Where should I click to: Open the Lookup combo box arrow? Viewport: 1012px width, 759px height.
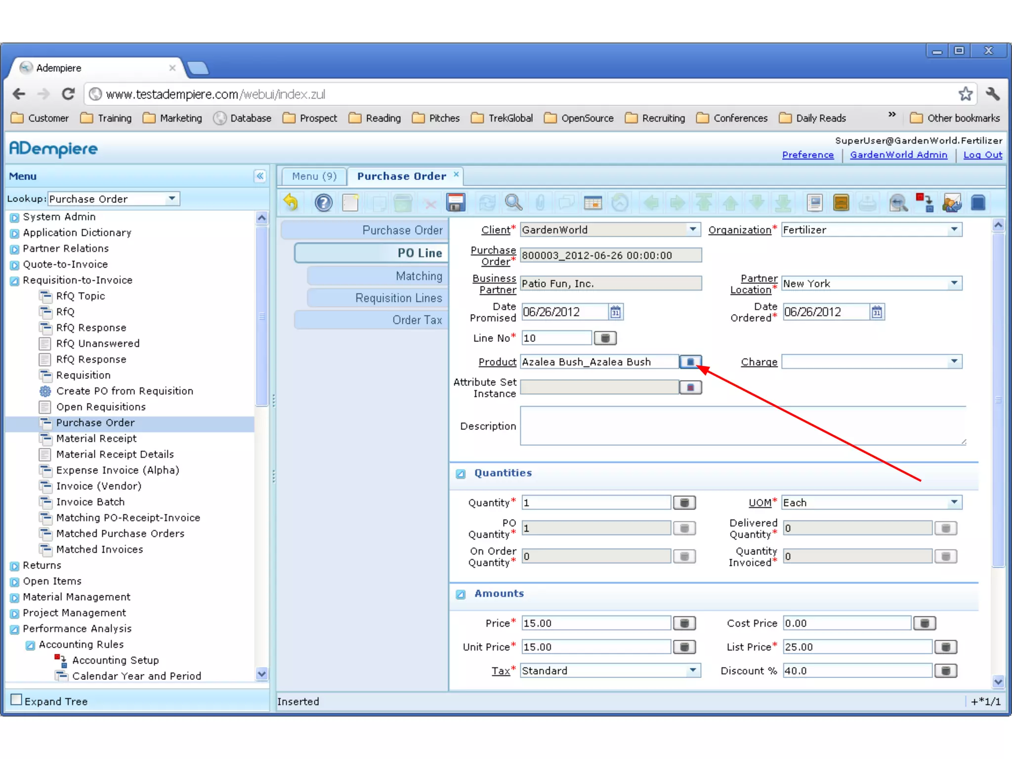[x=172, y=199]
